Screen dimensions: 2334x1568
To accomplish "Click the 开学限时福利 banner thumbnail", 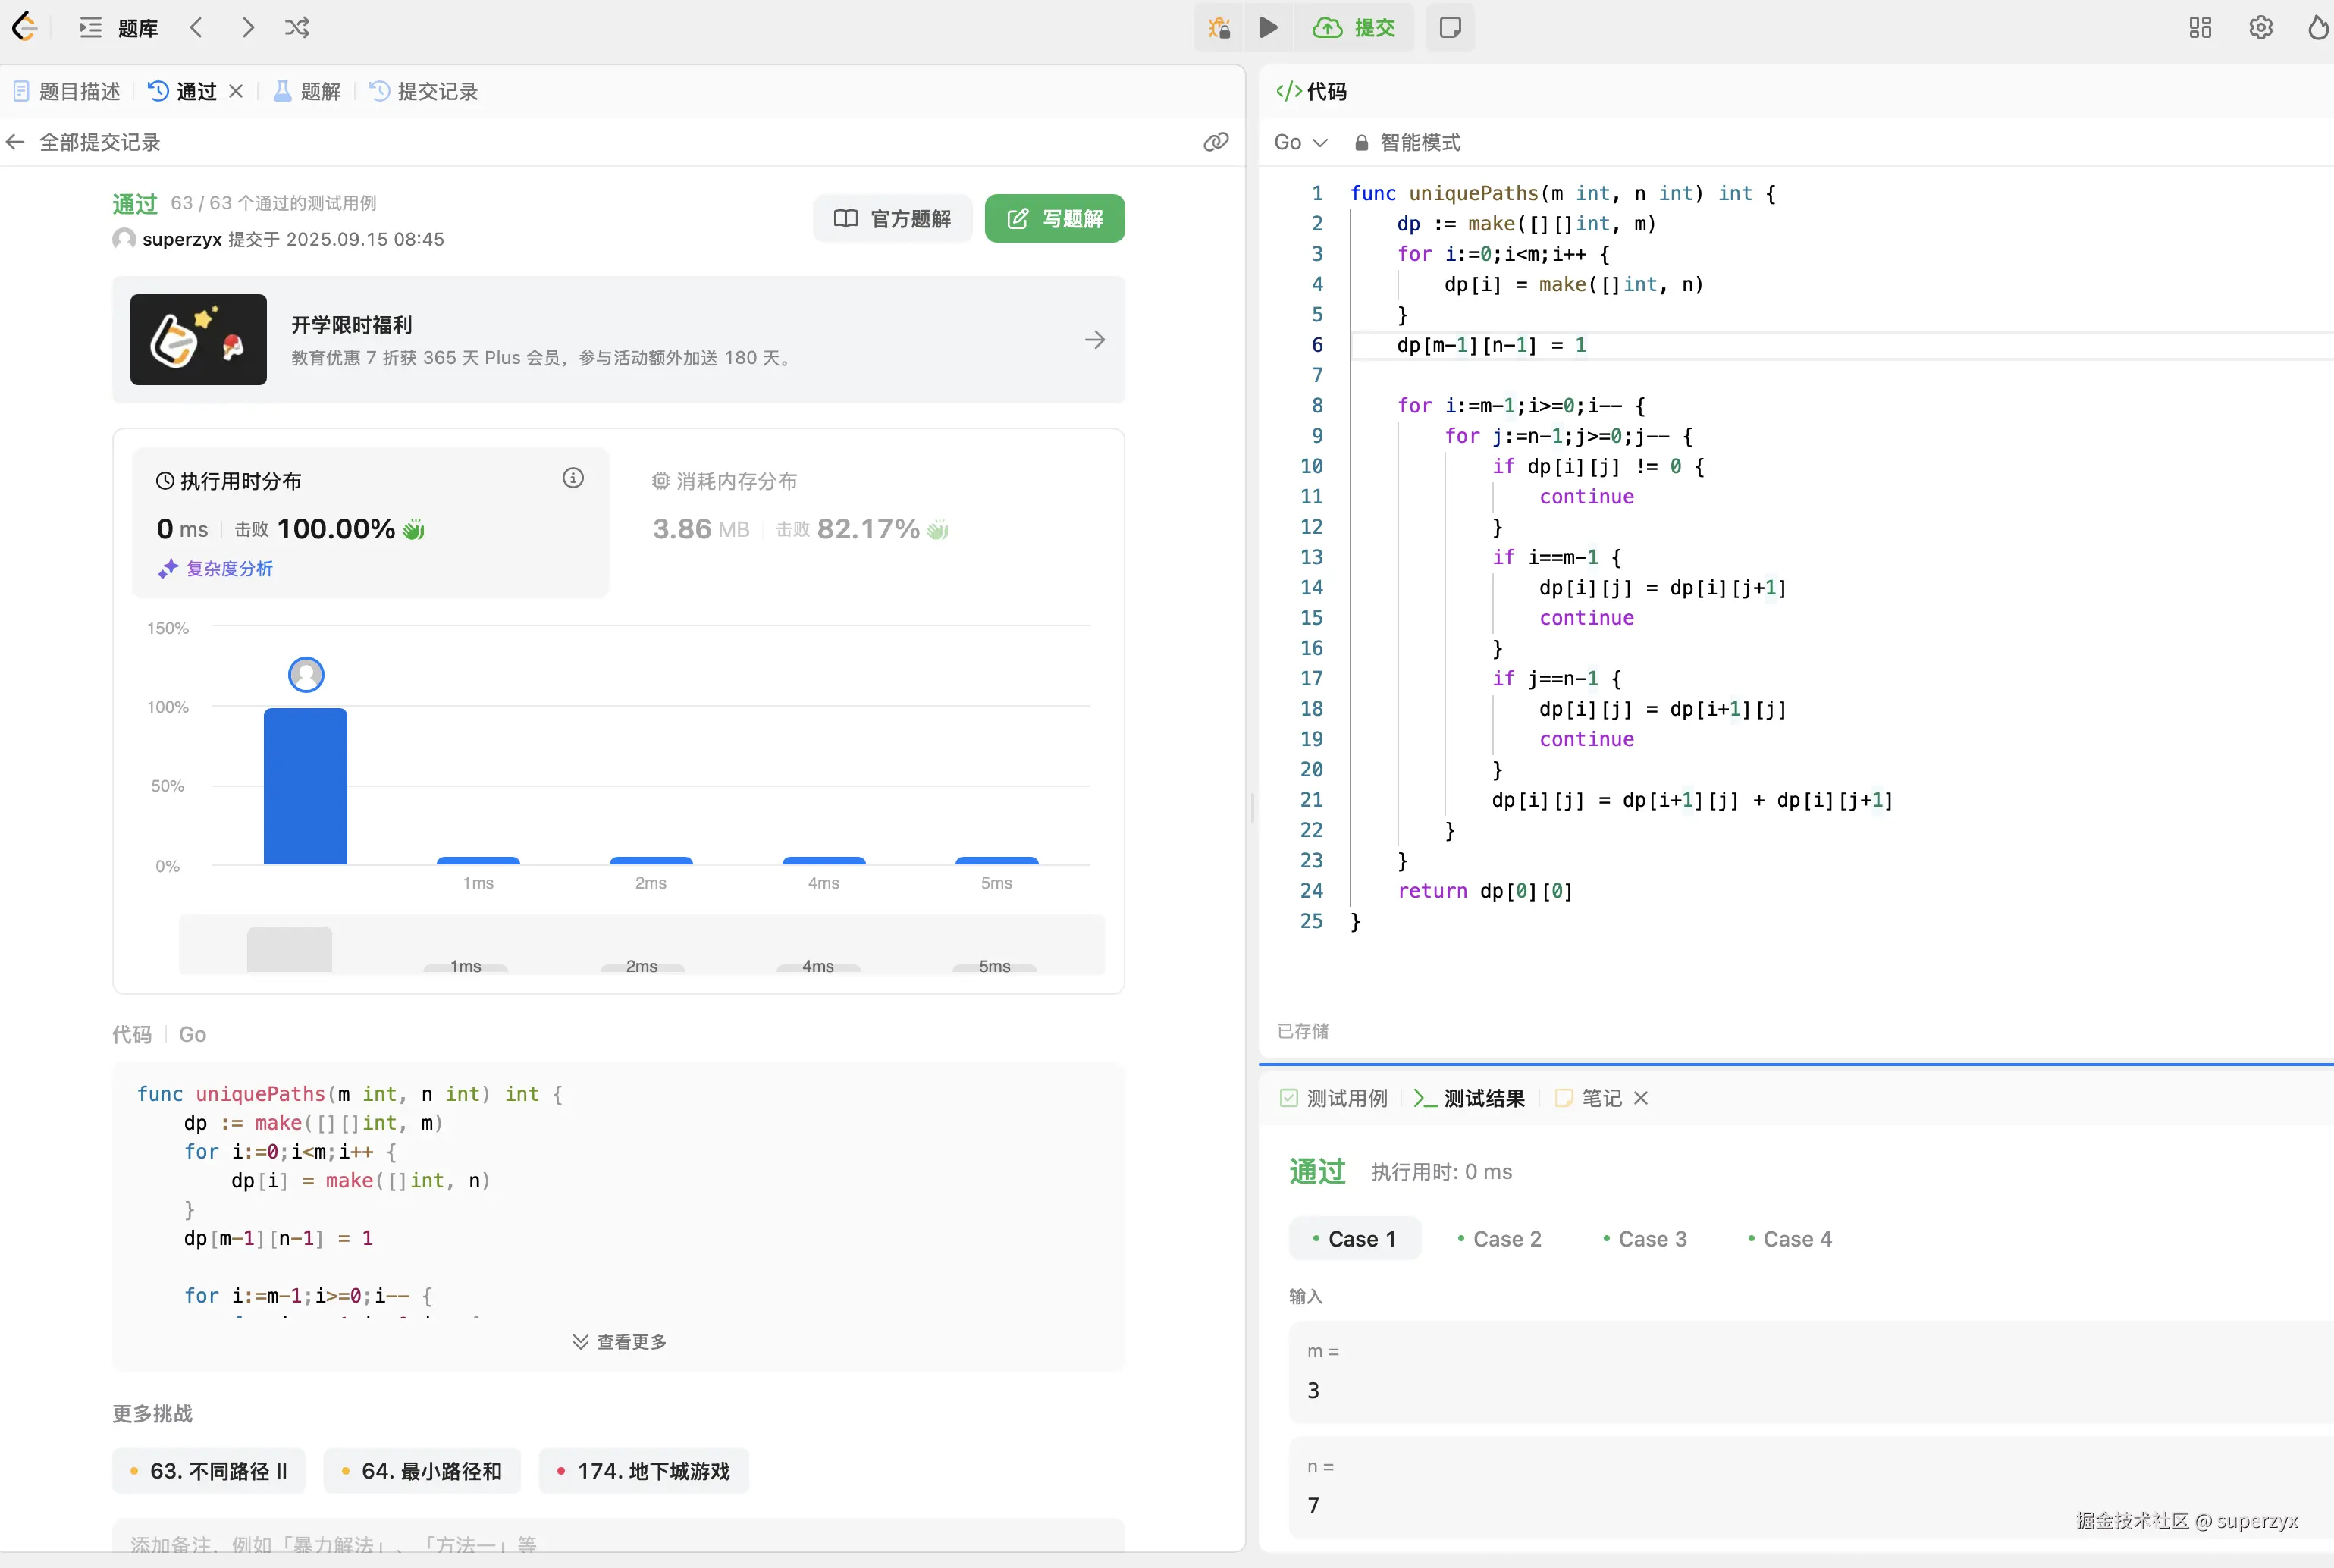I will (x=198, y=339).
